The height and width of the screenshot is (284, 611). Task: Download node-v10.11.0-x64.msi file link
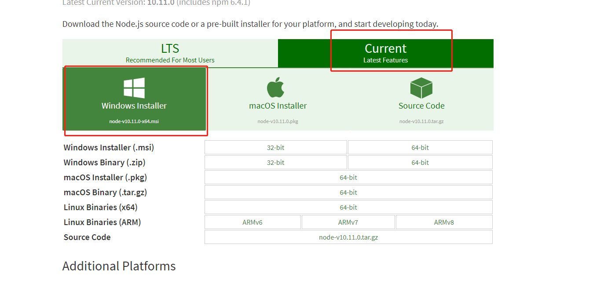[x=134, y=121]
